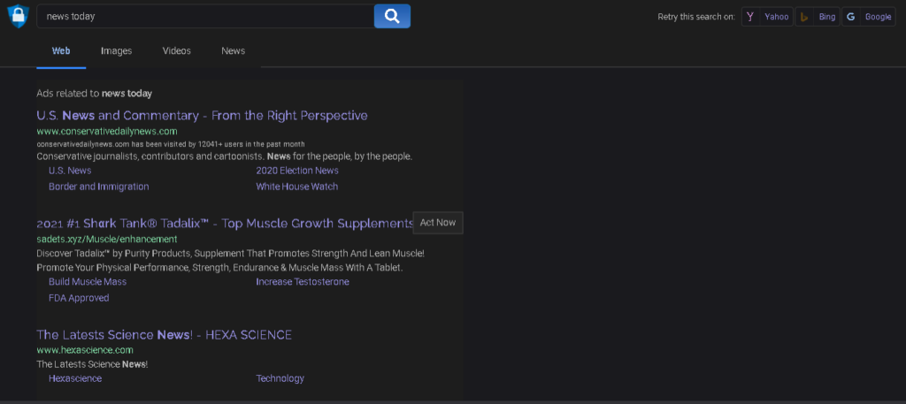
Task: Open the Build Muscle Mass sitelink
Action: (88, 282)
